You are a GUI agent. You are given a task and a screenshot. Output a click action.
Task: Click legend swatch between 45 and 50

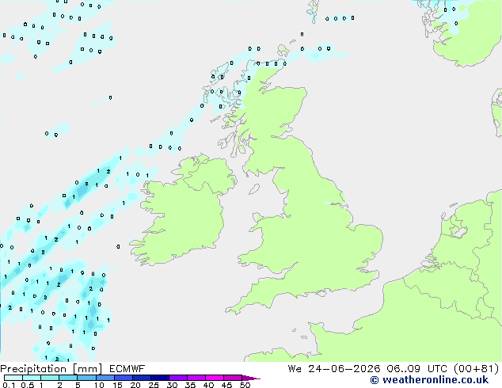(x=233, y=378)
